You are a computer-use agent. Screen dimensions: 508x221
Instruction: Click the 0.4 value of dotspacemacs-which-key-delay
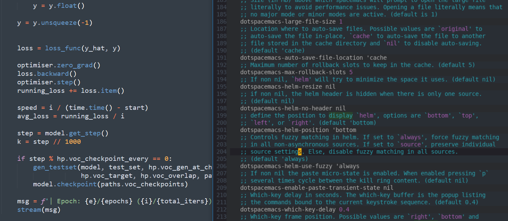344,209
